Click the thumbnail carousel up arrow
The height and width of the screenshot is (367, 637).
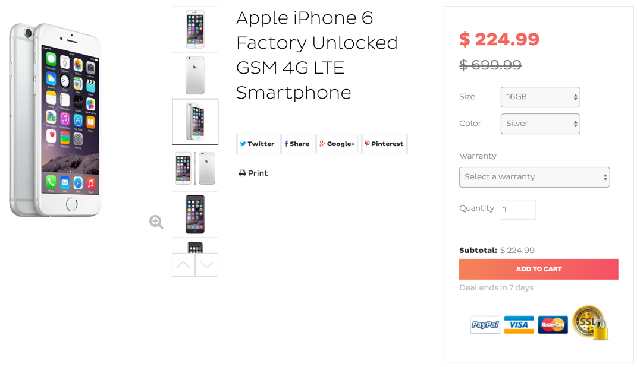(x=183, y=265)
